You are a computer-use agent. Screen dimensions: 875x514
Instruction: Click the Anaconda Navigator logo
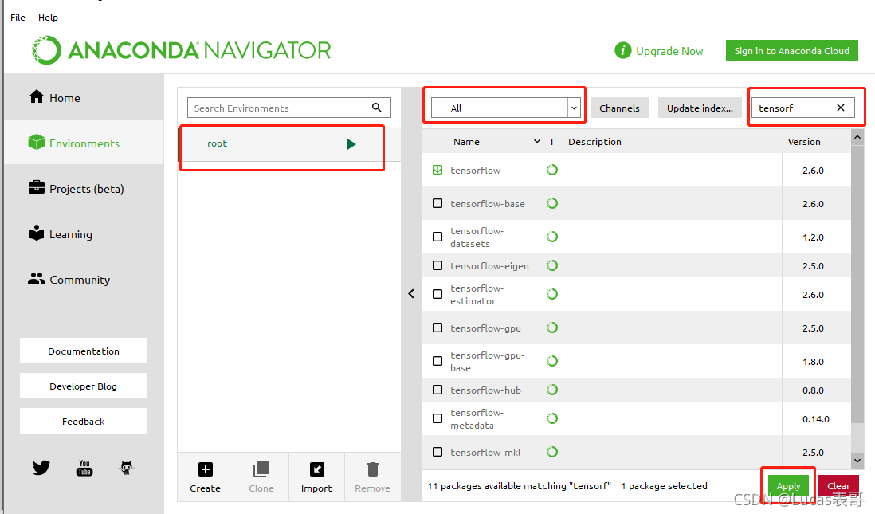182,50
